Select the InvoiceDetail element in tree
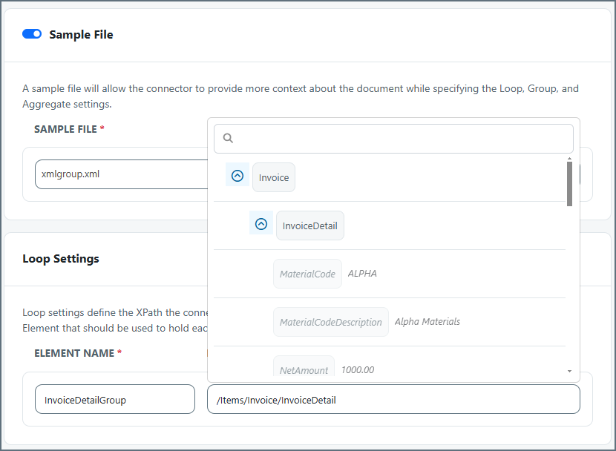616x451 pixels. tap(309, 226)
